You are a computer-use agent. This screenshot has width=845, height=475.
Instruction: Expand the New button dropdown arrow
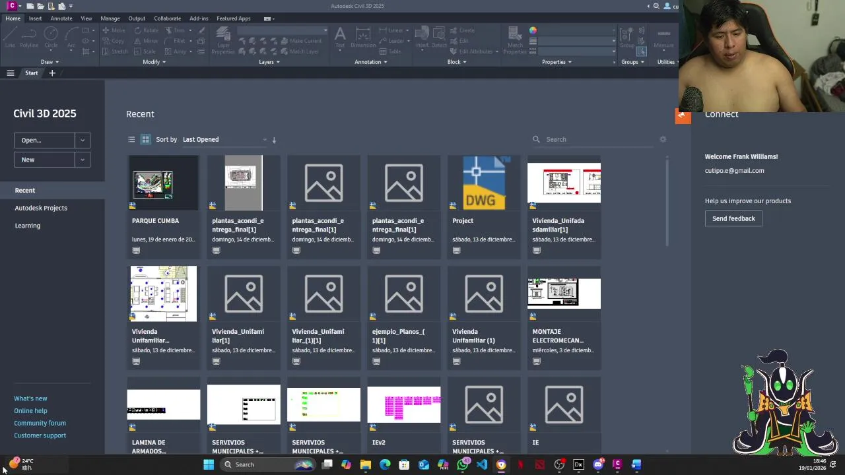pos(83,160)
